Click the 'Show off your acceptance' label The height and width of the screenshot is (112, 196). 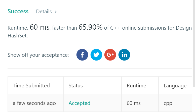(x=38, y=55)
